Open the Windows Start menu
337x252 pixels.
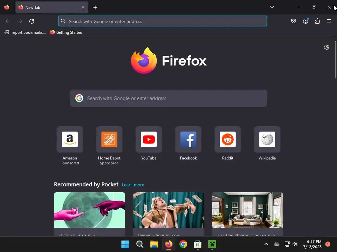[x=125, y=244]
